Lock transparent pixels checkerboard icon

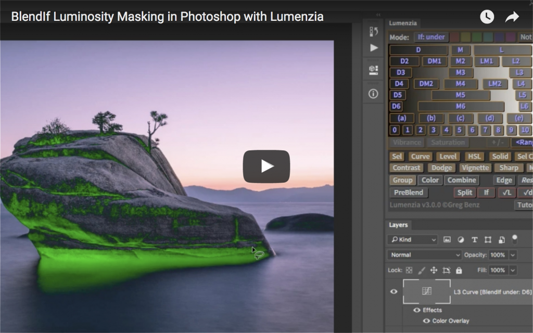tap(409, 270)
